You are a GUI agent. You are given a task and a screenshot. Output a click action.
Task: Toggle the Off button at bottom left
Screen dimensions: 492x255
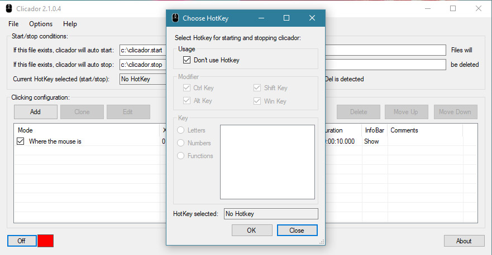22,241
